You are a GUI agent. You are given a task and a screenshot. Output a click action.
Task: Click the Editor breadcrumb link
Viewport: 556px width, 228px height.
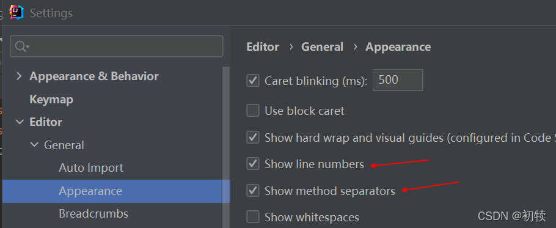(263, 47)
